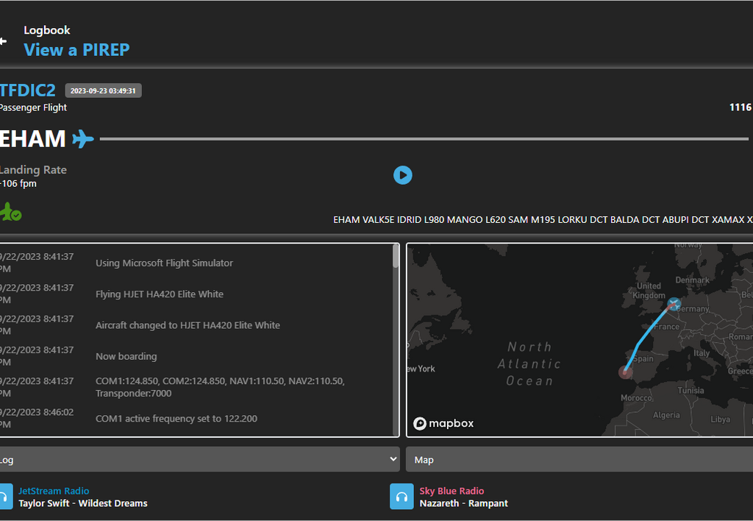
Task: Click the blue airplane icon next to EHAM
Action: pyautogui.click(x=83, y=138)
